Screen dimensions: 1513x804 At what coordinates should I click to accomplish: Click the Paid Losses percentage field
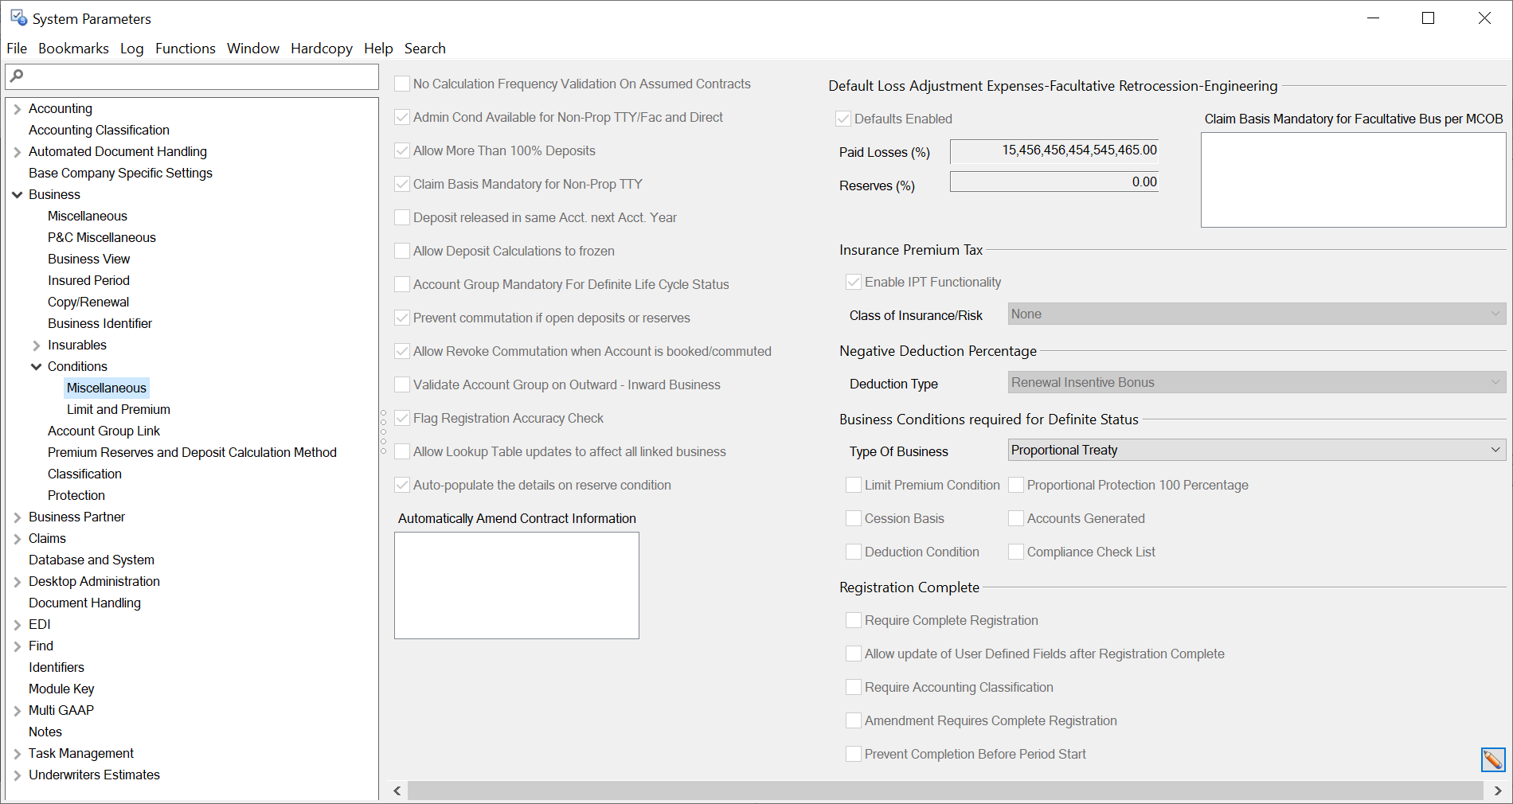coord(1054,150)
